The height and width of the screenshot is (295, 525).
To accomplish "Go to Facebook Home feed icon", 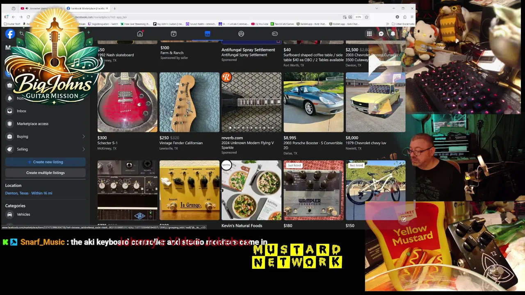I will pyautogui.click(x=140, y=34).
